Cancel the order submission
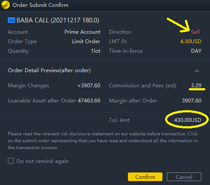Image resolution: width=210 pixels, height=185 pixels. [x=184, y=177]
